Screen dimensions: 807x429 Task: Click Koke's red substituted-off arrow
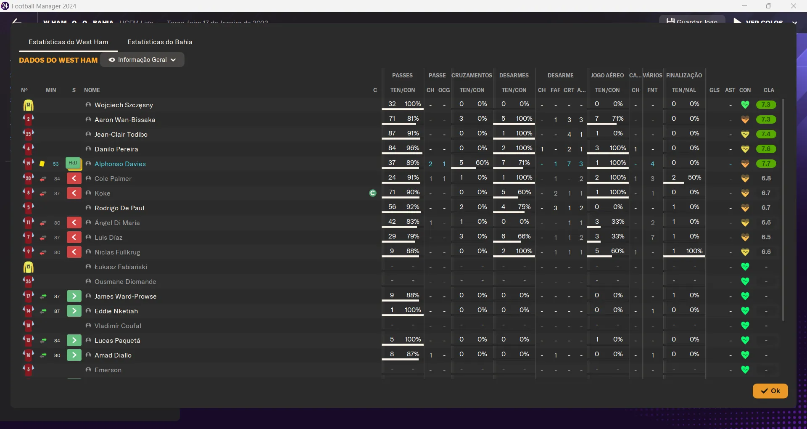pos(74,193)
